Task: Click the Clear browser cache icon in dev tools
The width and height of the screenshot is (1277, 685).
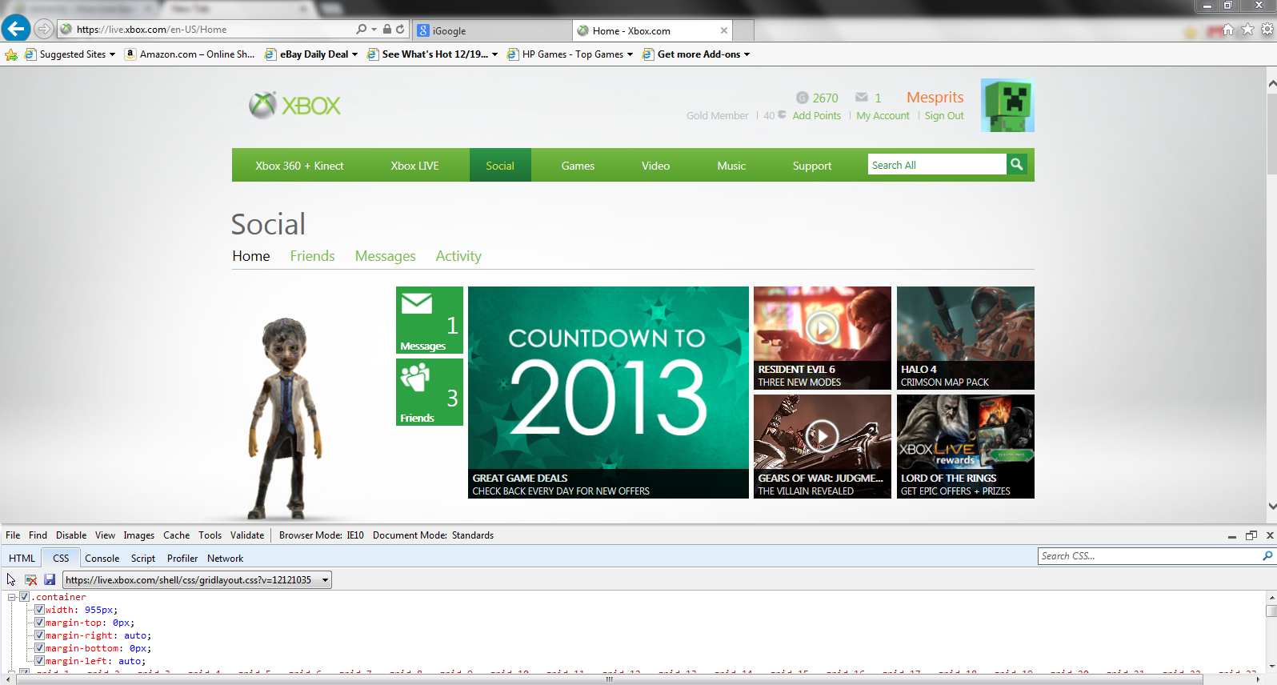Action: [x=31, y=579]
